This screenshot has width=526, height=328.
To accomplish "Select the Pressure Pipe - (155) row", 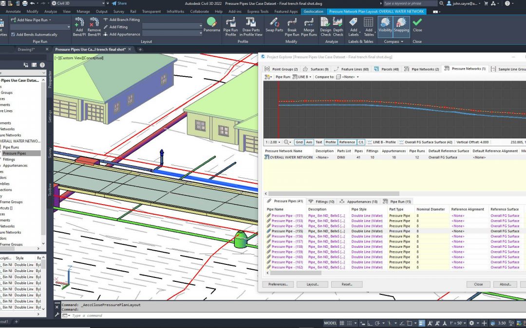I will pyautogui.click(x=395, y=231).
